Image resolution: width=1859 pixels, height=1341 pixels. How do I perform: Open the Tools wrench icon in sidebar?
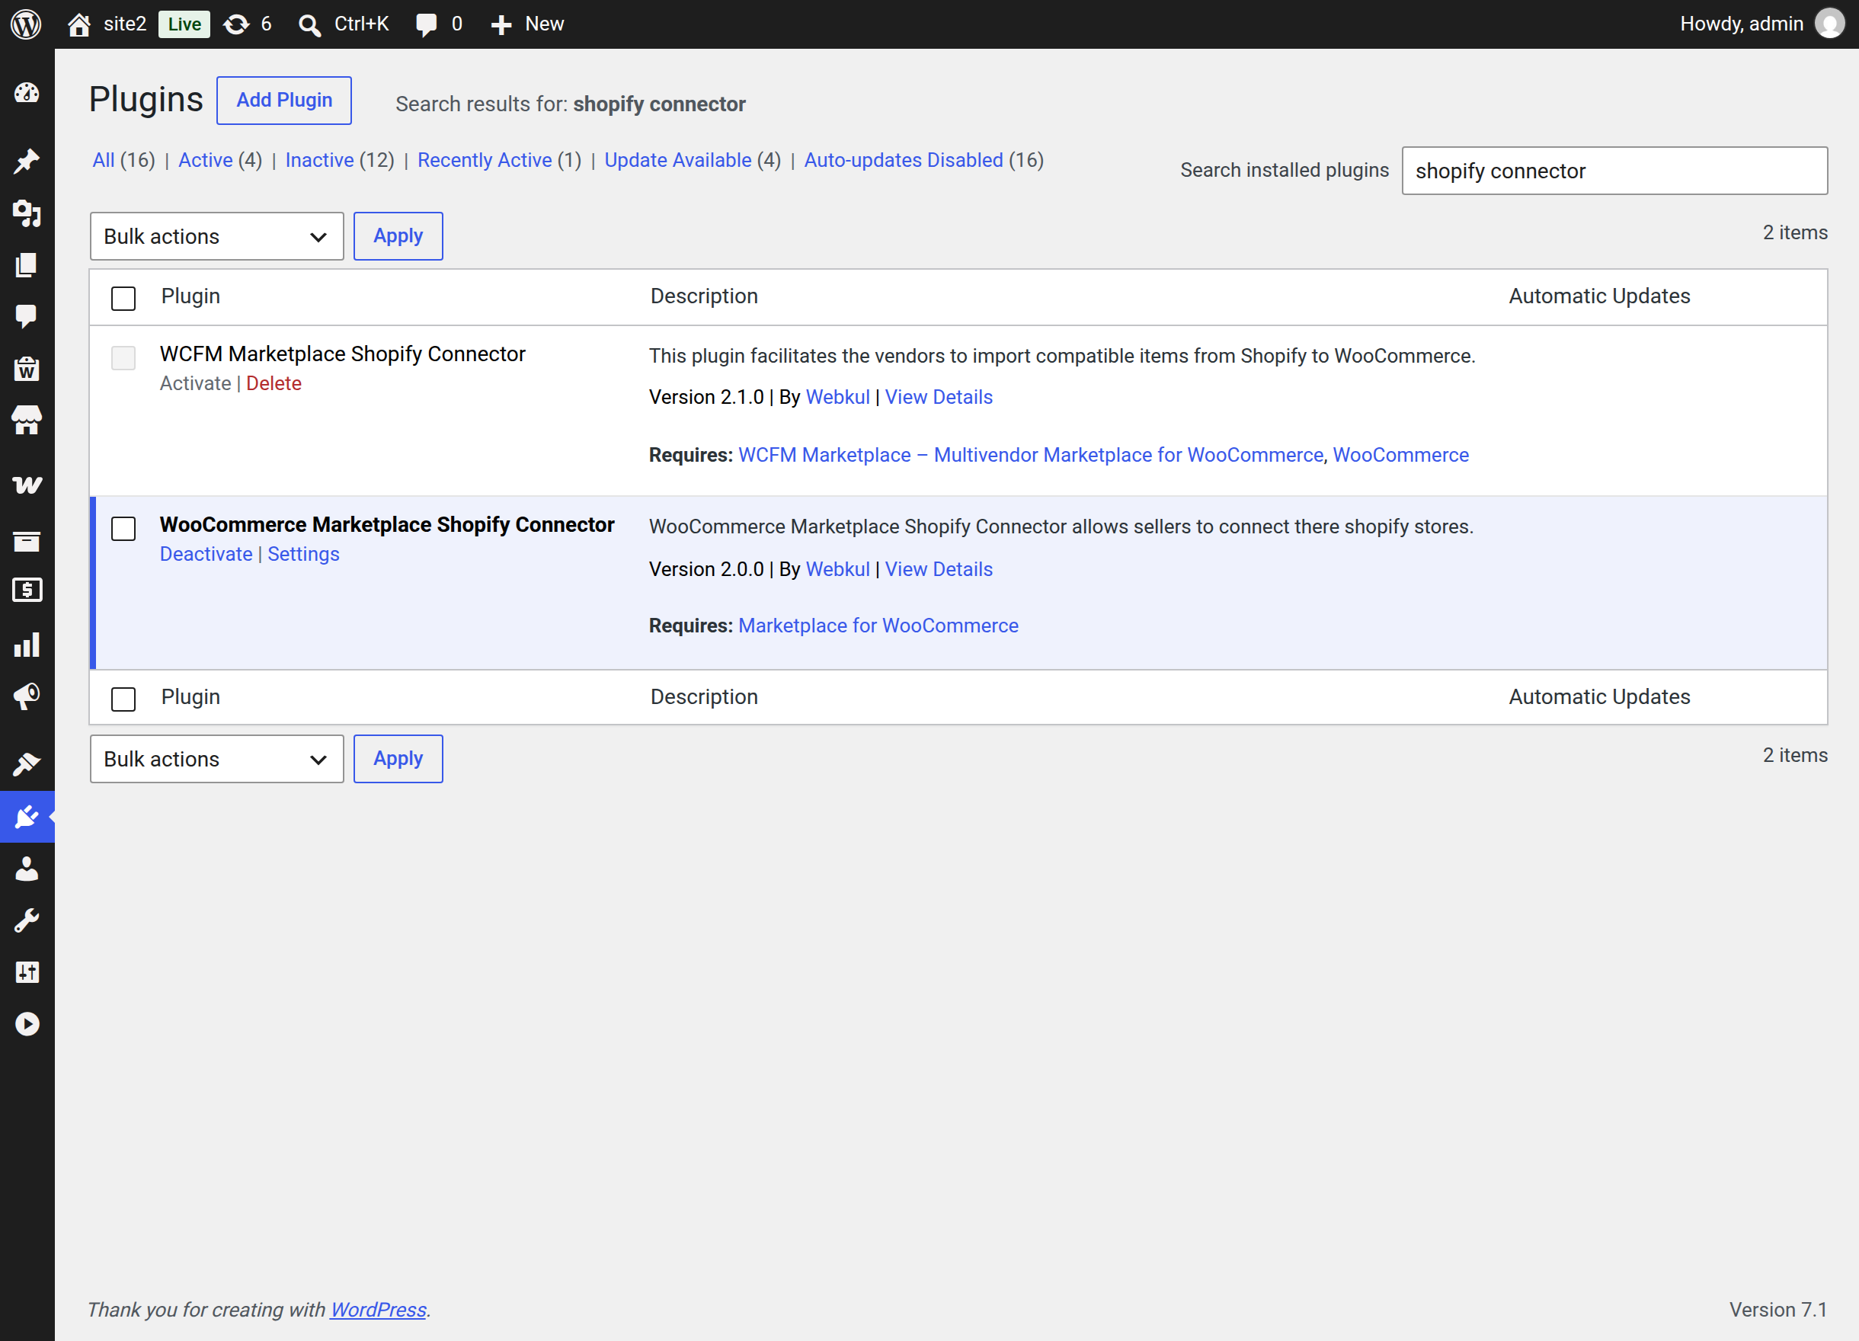(x=27, y=920)
